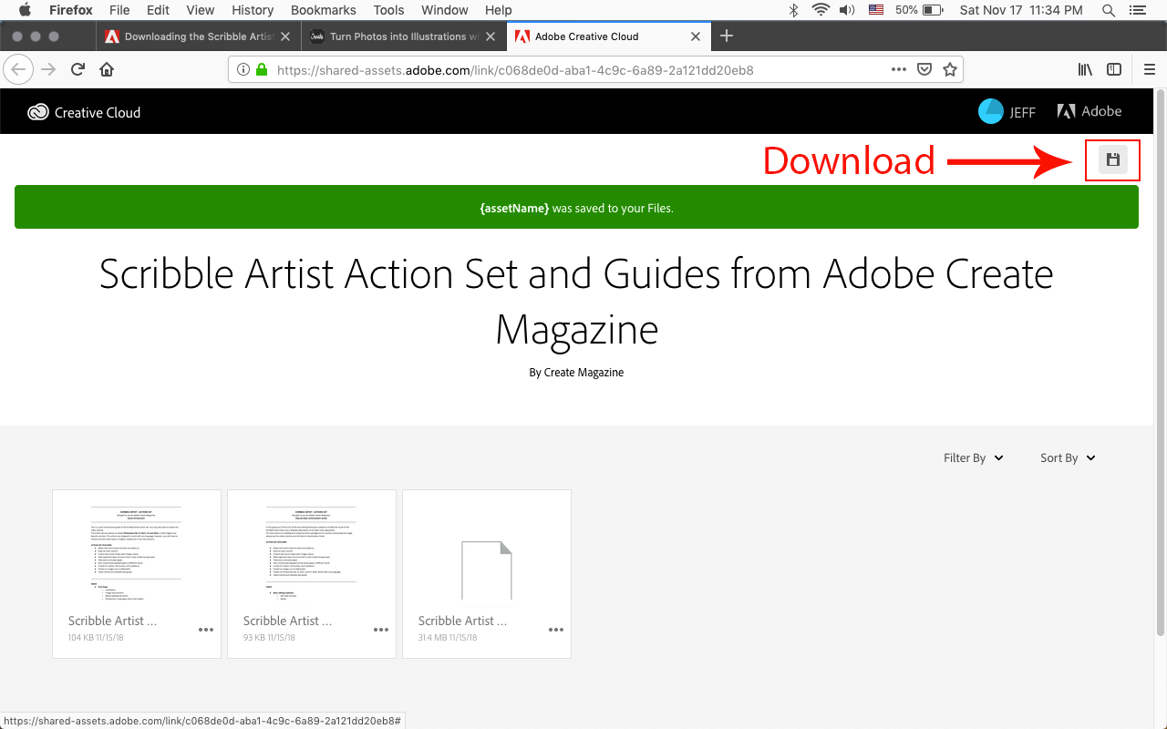1167x729 pixels.
Task: Open the Help menu
Action: pyautogui.click(x=499, y=10)
